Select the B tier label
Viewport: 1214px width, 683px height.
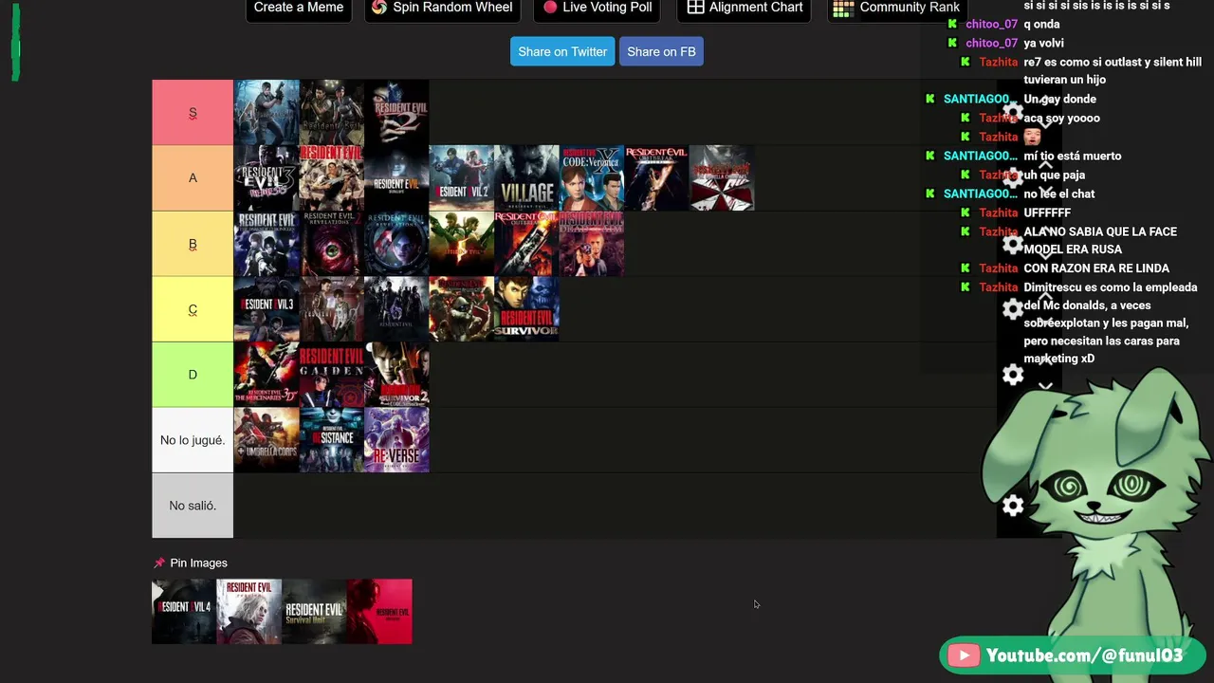(193, 243)
